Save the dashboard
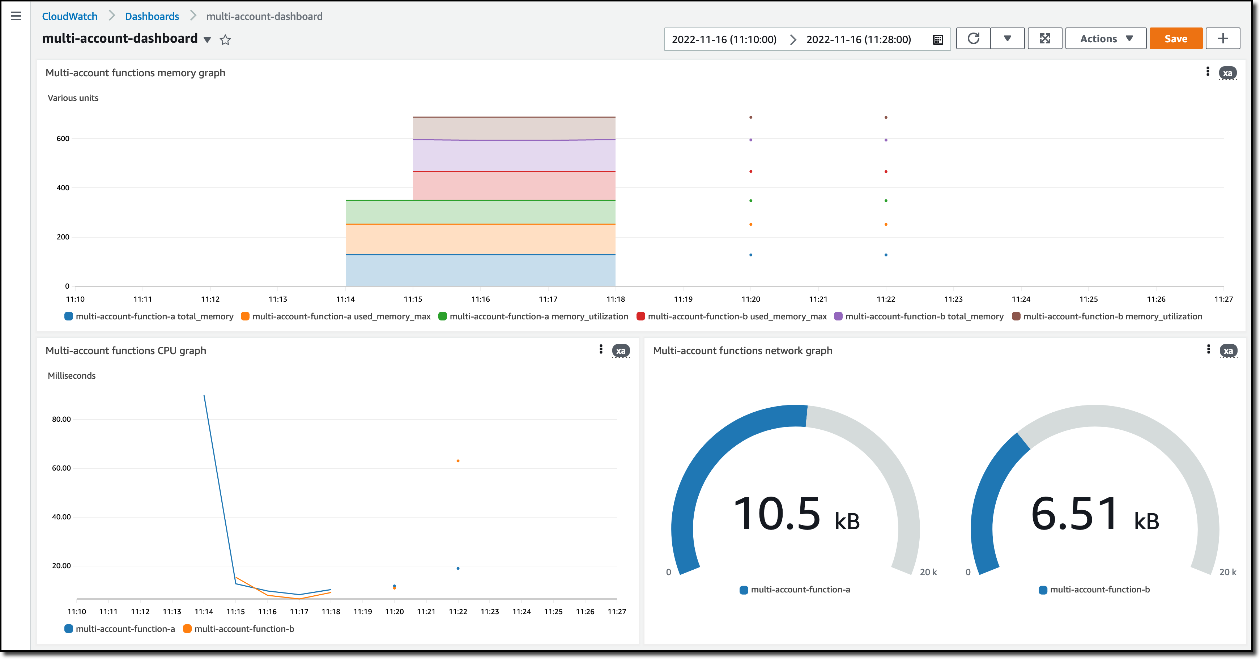 pos(1175,39)
